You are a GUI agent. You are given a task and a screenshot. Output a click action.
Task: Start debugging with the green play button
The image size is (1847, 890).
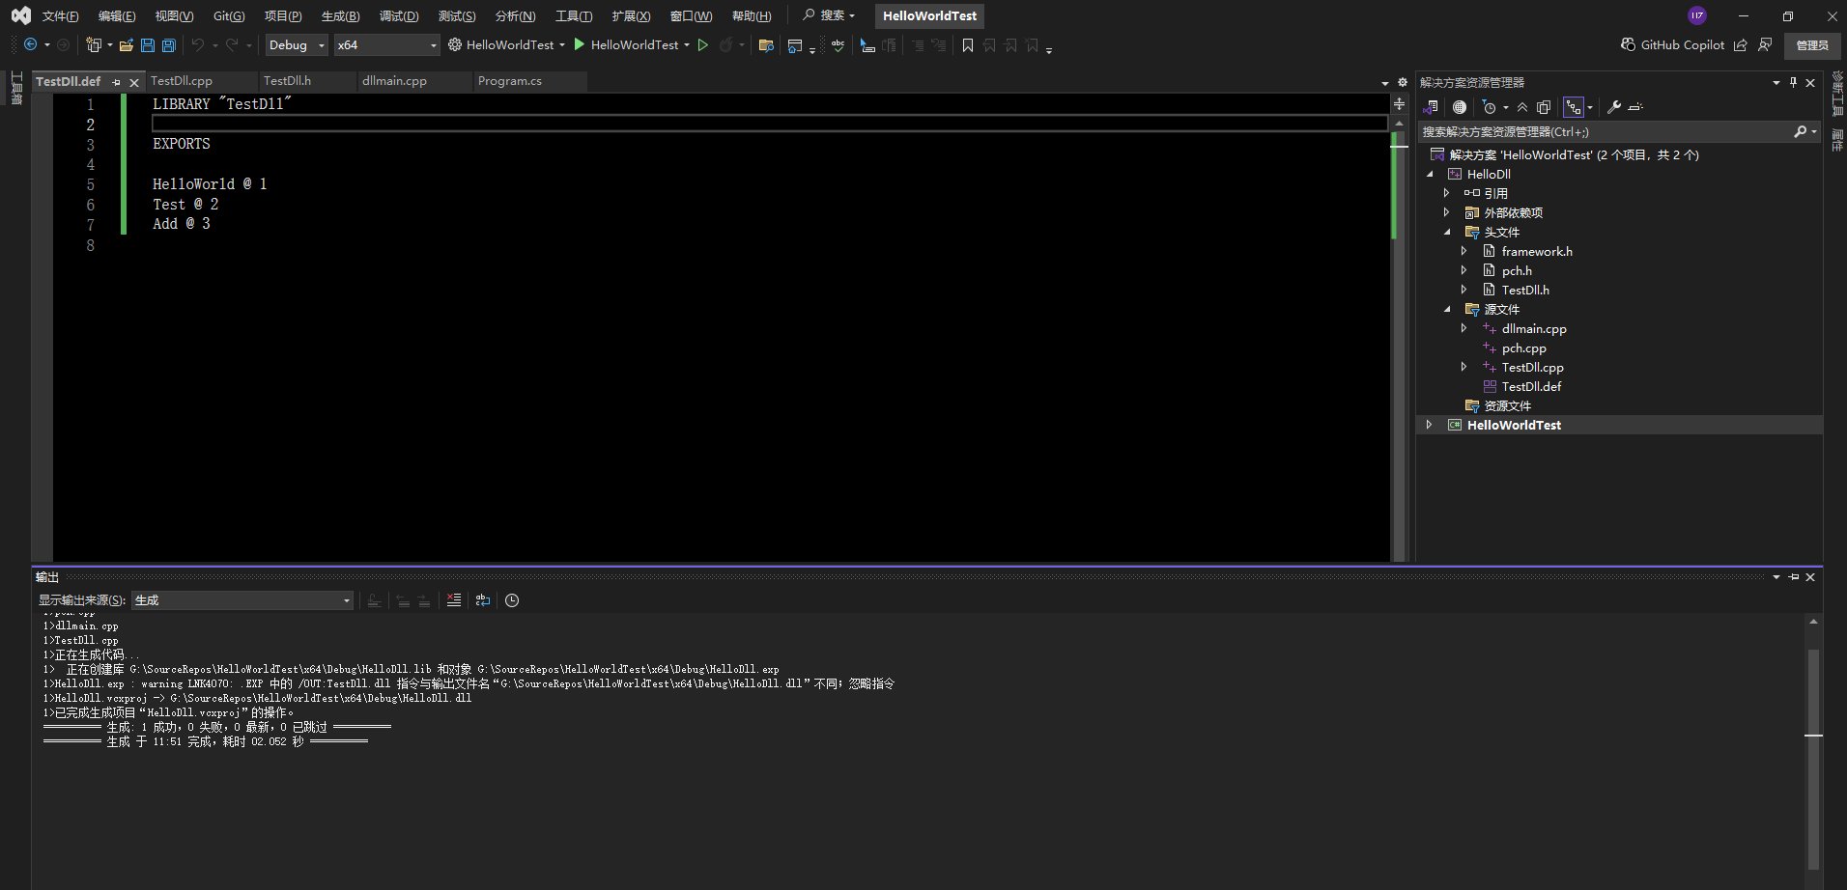pos(580,44)
